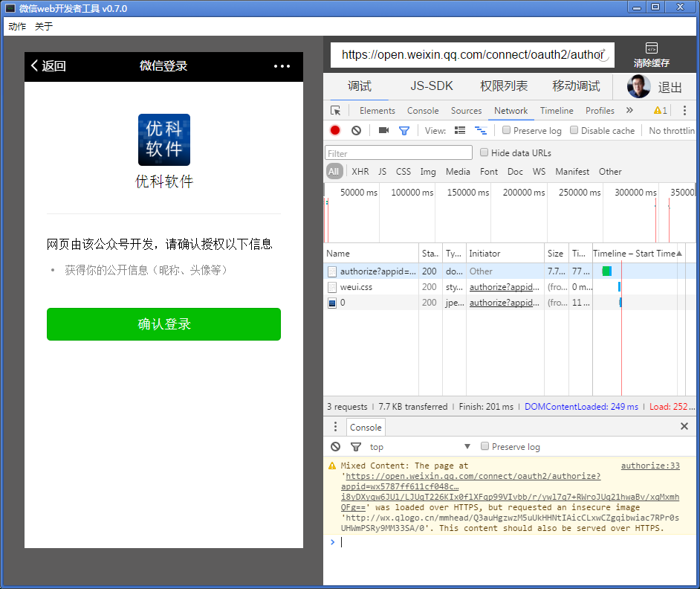Toggle capture screenshots camera icon

(x=383, y=130)
